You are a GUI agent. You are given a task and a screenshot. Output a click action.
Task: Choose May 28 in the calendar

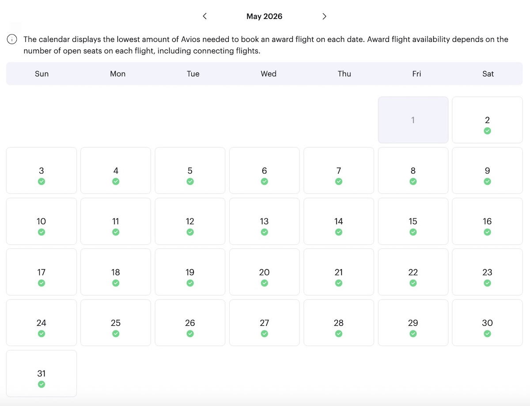click(x=339, y=323)
